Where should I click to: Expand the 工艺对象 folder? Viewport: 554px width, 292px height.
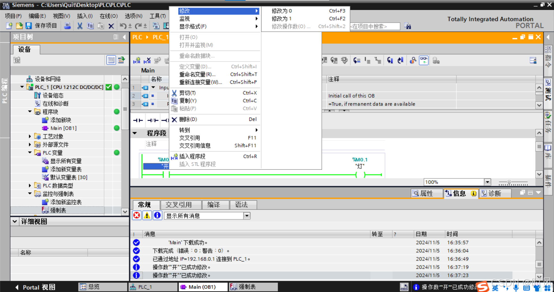point(30,136)
